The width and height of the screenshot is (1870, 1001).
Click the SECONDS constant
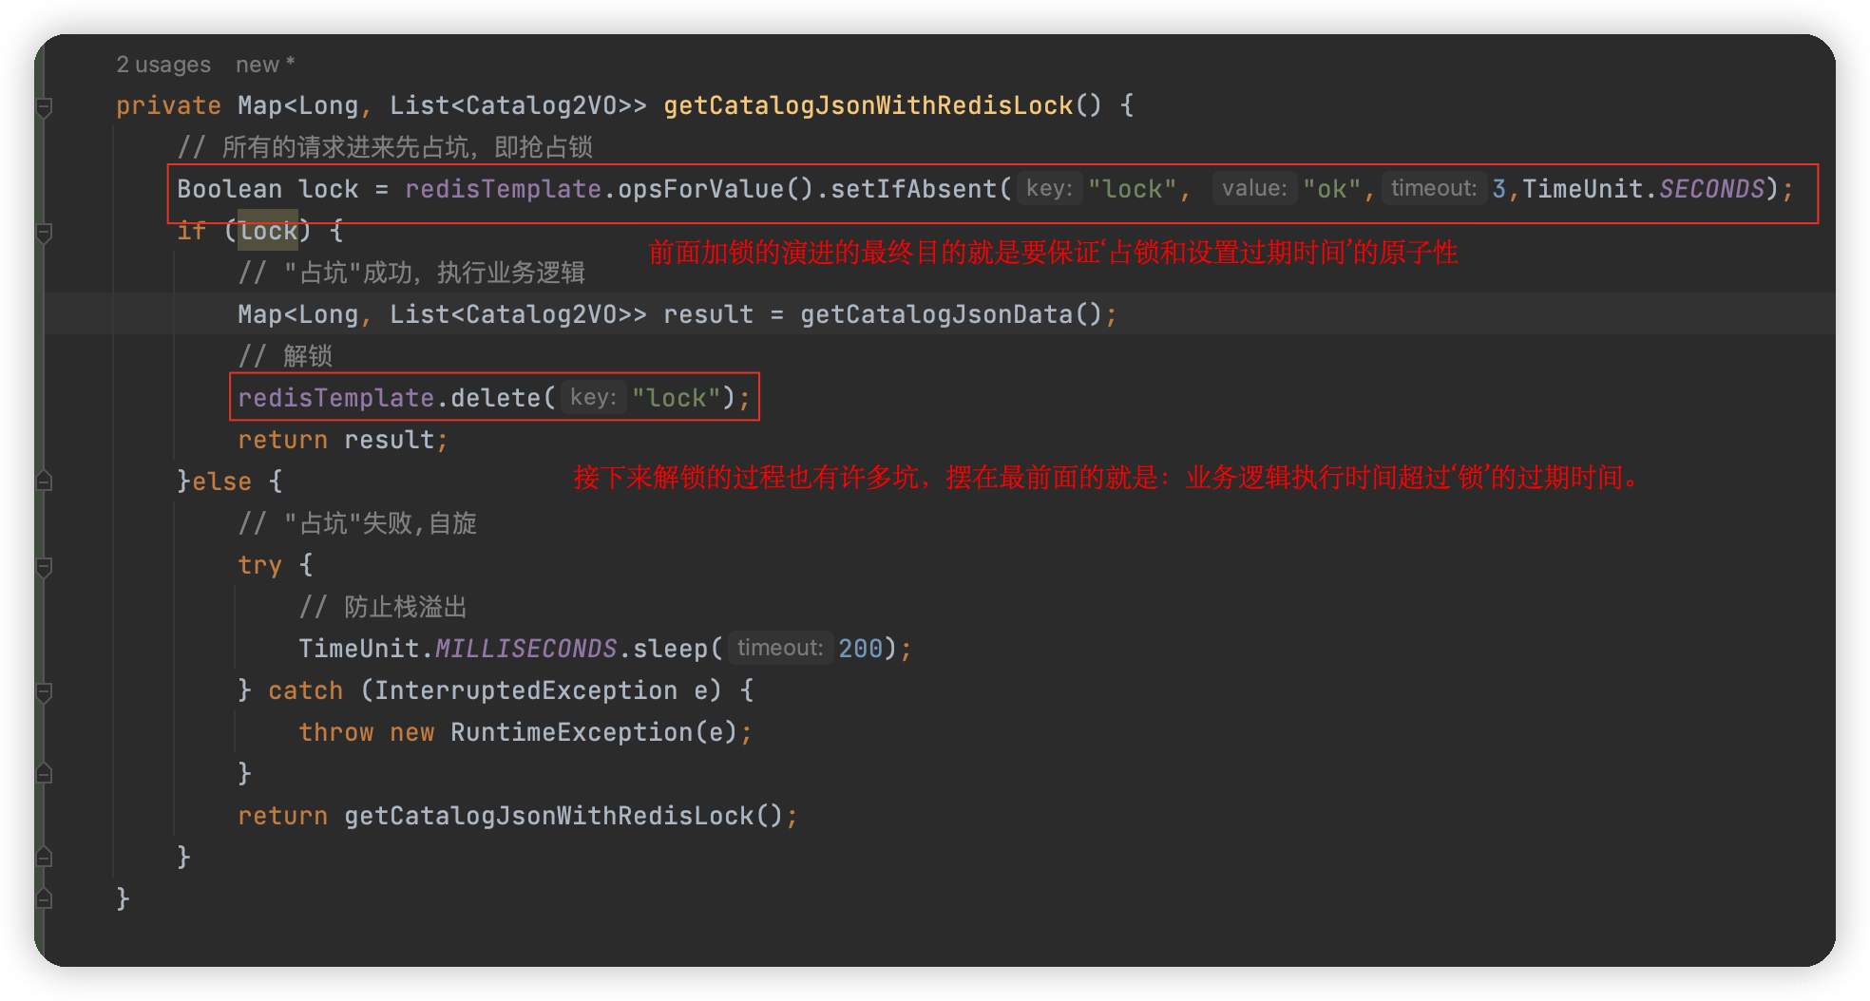[x=1712, y=189]
